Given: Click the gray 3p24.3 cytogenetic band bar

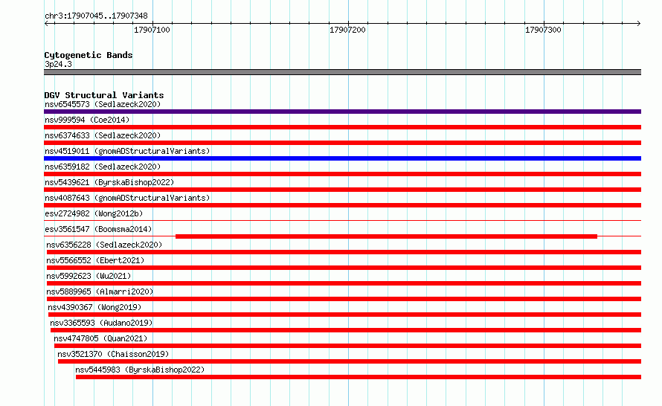Looking at the screenshot, I should click(342, 72).
